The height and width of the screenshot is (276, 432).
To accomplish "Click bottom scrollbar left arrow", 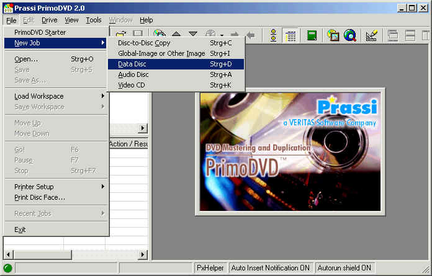I will (x=8, y=254).
